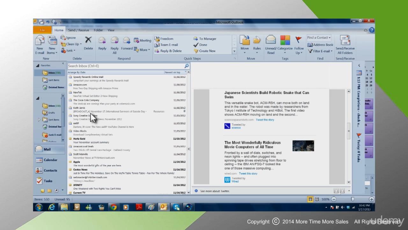Viewport: 408px width, 230px height.
Task: Open the File tab
Action: (x=42, y=30)
